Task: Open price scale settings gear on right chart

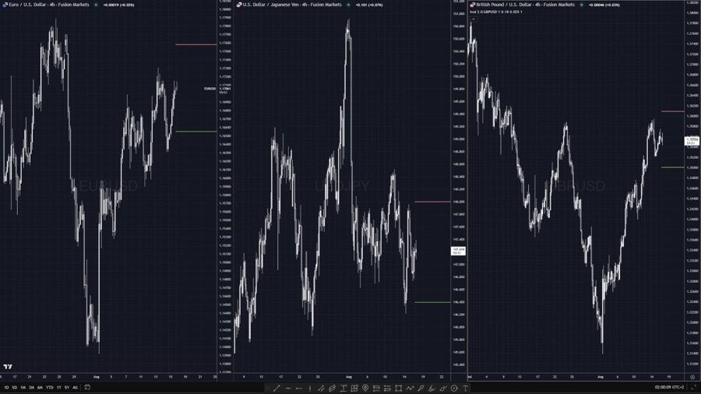Action: click(x=692, y=377)
